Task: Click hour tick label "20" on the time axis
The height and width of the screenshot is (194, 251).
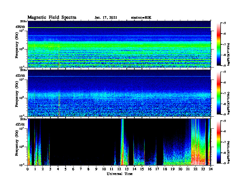Action: click(180, 169)
